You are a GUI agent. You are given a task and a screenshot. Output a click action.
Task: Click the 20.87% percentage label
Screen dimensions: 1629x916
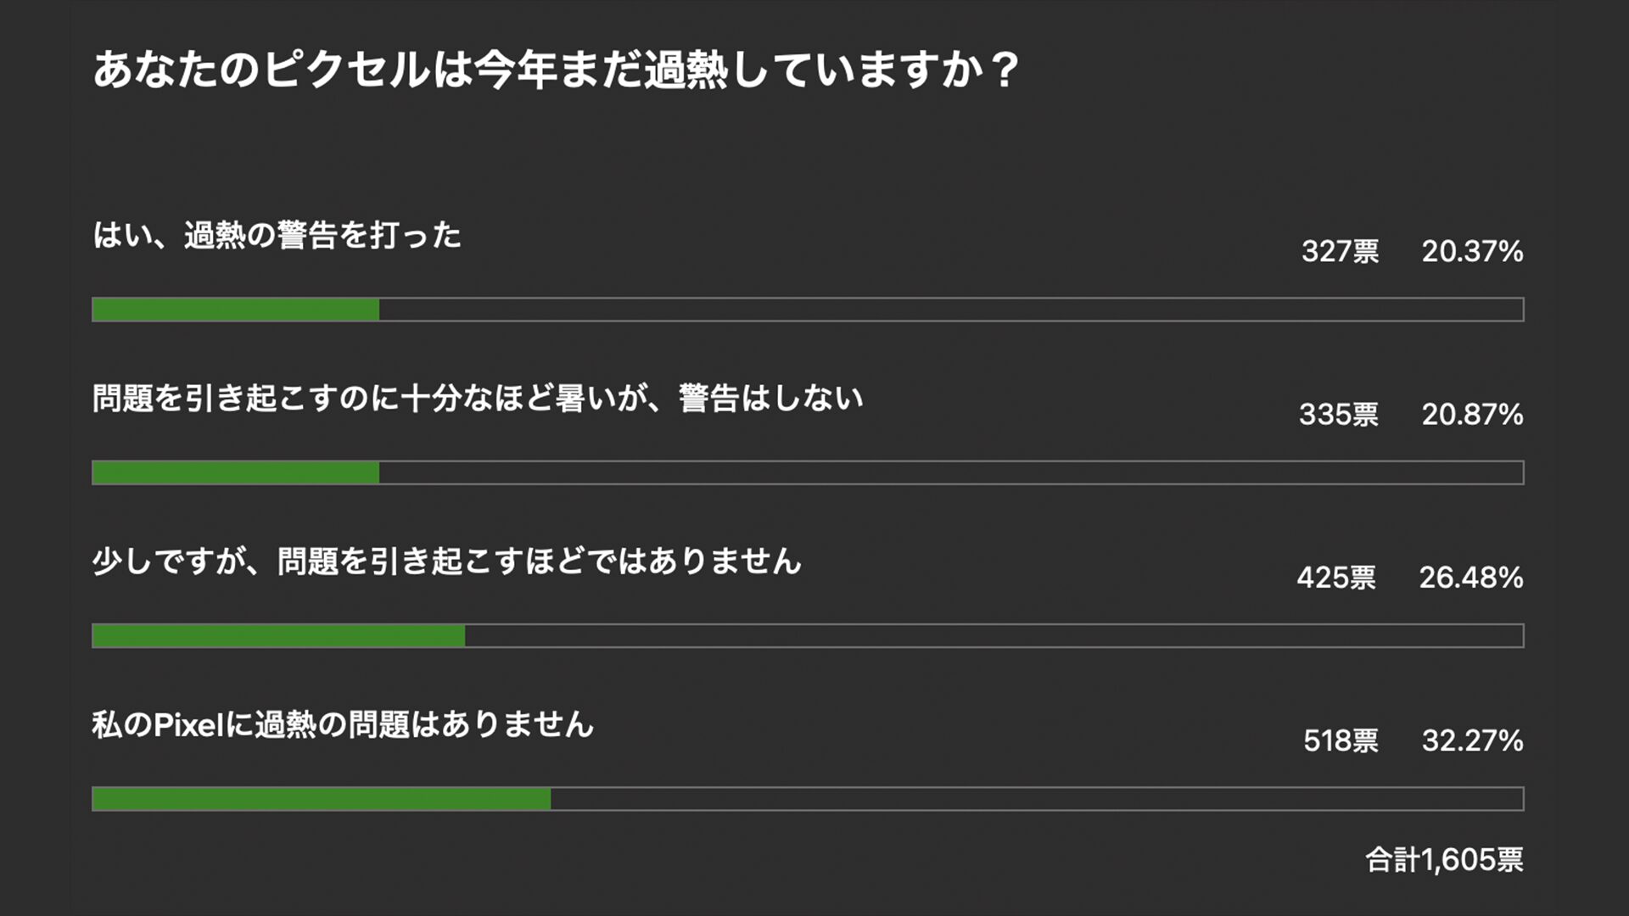(1473, 414)
